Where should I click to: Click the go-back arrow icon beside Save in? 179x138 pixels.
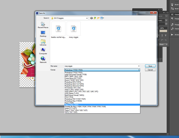(92, 18)
